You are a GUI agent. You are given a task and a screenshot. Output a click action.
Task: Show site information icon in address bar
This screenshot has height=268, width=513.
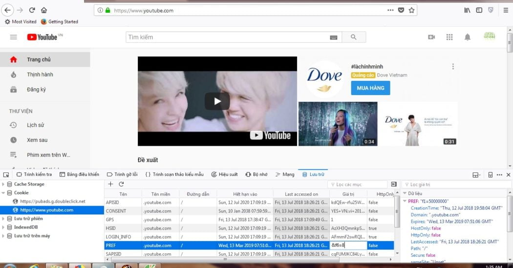pos(100,10)
